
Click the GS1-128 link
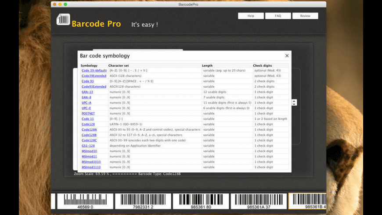[x=88, y=146]
